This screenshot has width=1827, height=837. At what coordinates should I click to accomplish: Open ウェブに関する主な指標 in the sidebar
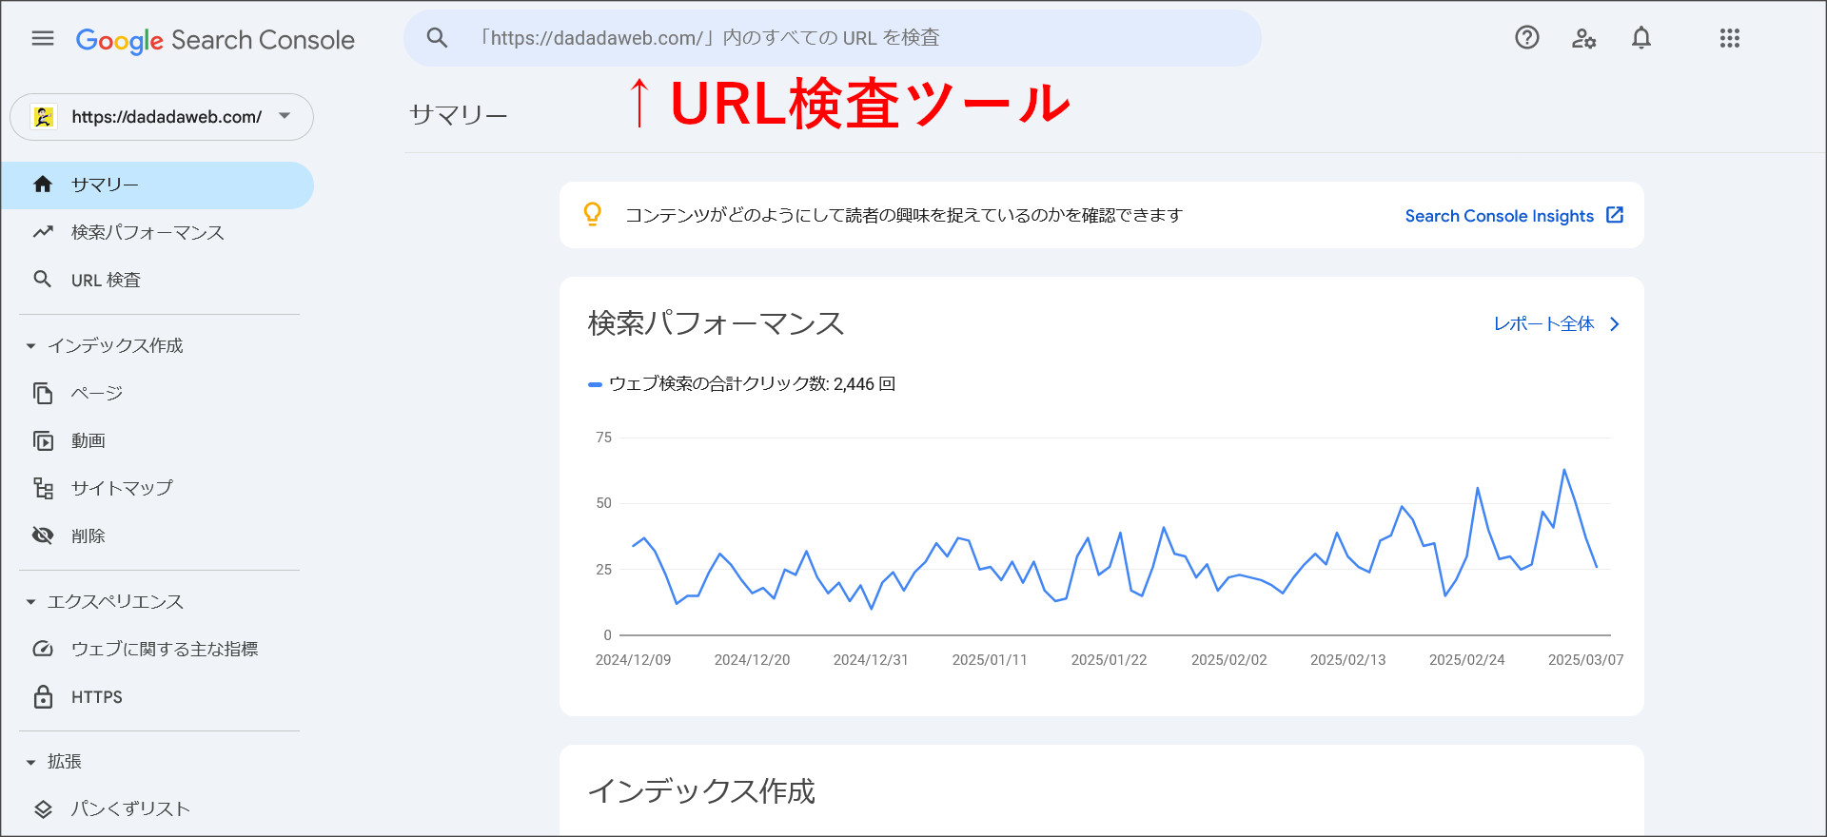(157, 649)
